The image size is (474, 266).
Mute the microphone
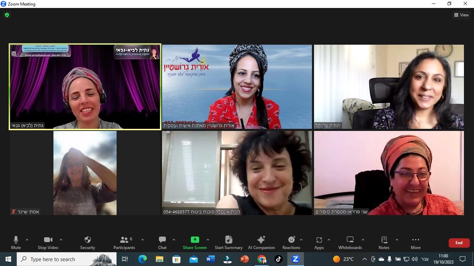point(16,242)
